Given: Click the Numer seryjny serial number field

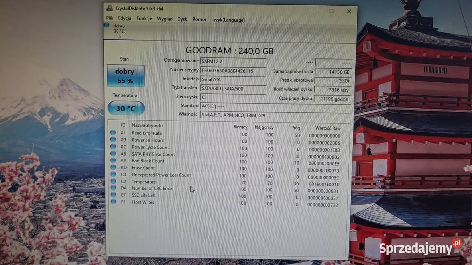Looking at the screenshot, I should (x=233, y=71).
